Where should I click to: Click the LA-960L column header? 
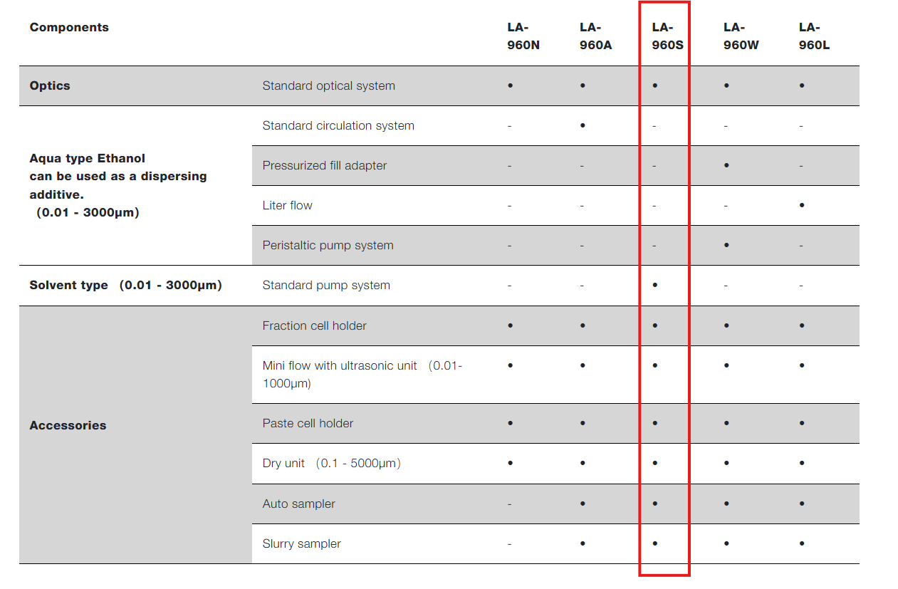814,36
